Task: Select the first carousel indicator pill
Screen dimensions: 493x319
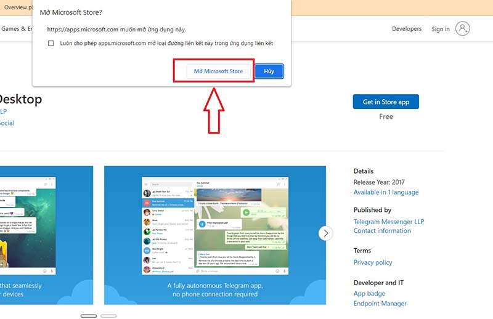Action: coord(88,315)
